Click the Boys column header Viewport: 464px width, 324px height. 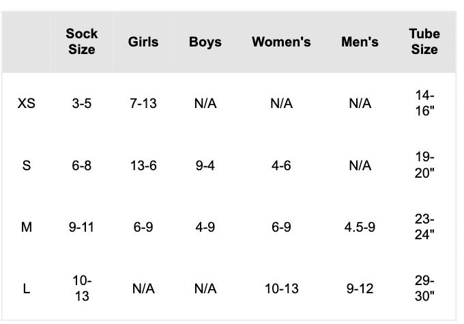click(x=205, y=42)
